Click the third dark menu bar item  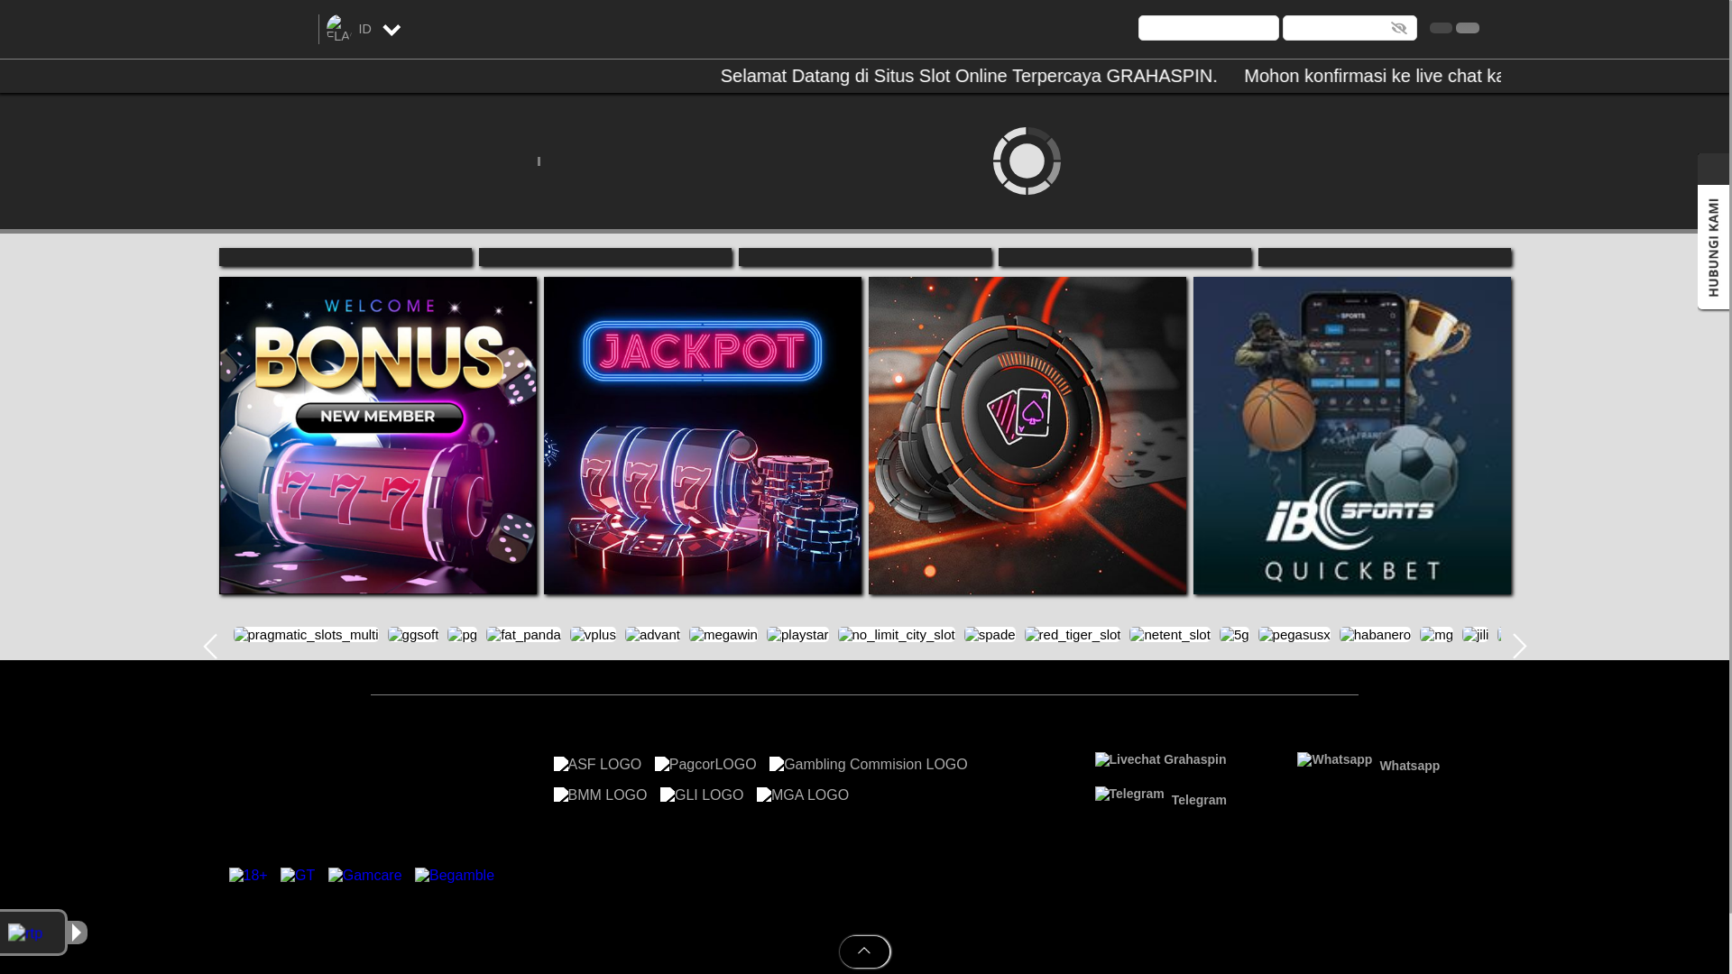pos(865,257)
